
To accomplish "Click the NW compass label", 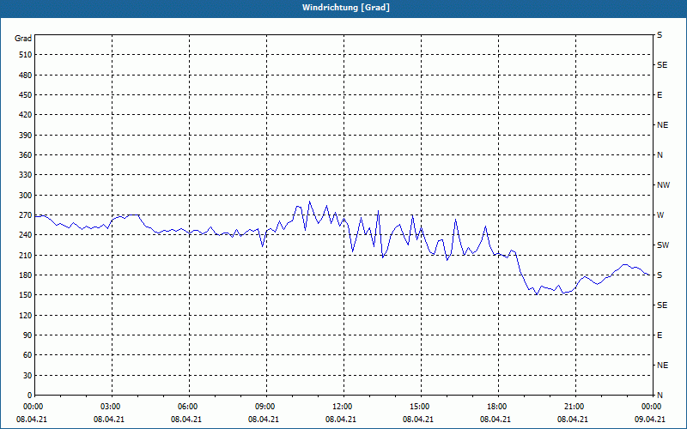I will 663,185.
